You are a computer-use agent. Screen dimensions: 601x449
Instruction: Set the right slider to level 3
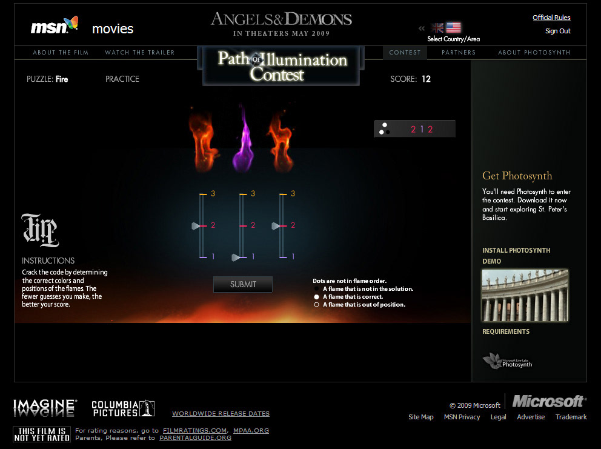[284, 195]
